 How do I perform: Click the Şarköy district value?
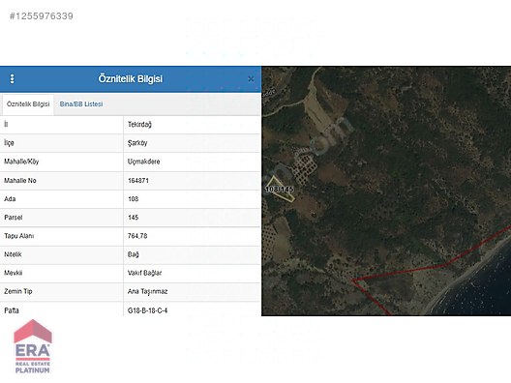137,143
